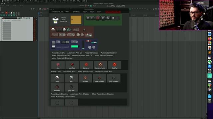This screenshot has width=213, height=119.
Task: Choose the 'icon' record arm style thumbnail
Action: tap(58, 65)
